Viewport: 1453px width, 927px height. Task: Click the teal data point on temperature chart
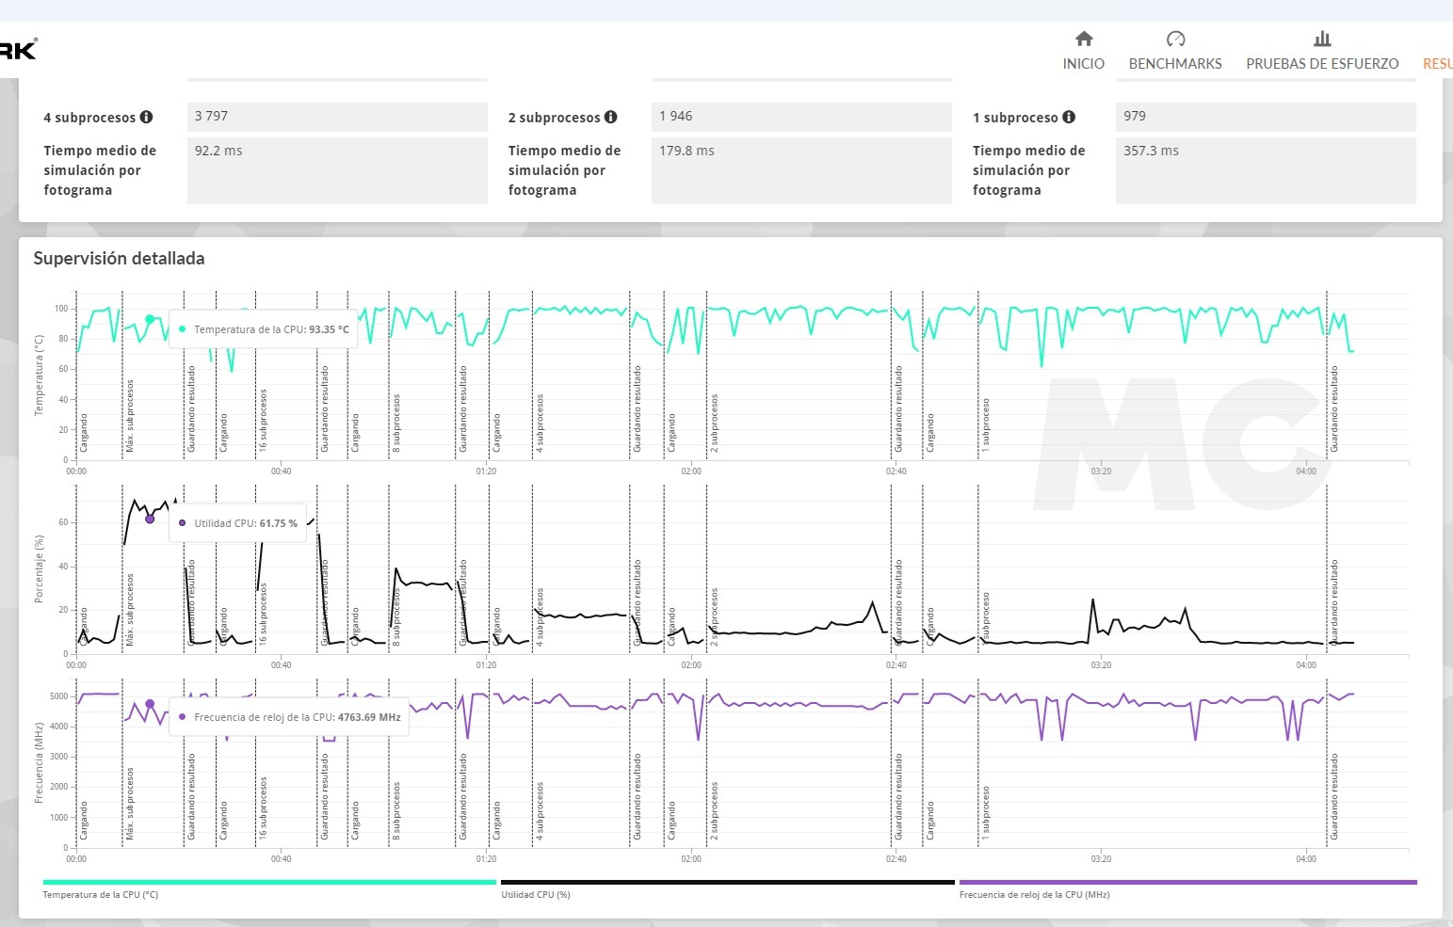[150, 319]
